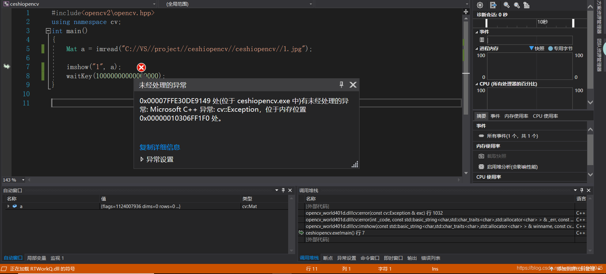This screenshot has width=606, height=274.
Task: Open the Error List (错误列表) tab
Action: point(431,258)
